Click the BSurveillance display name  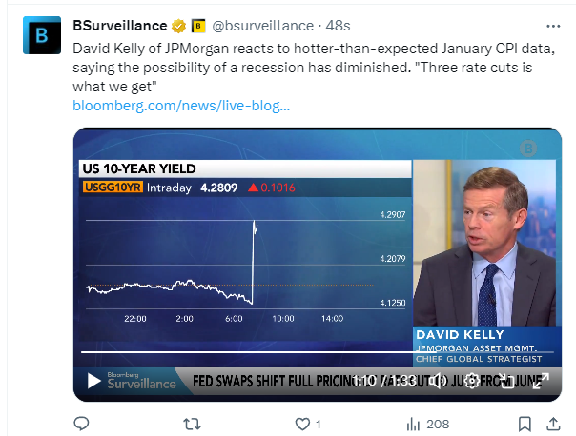point(120,25)
